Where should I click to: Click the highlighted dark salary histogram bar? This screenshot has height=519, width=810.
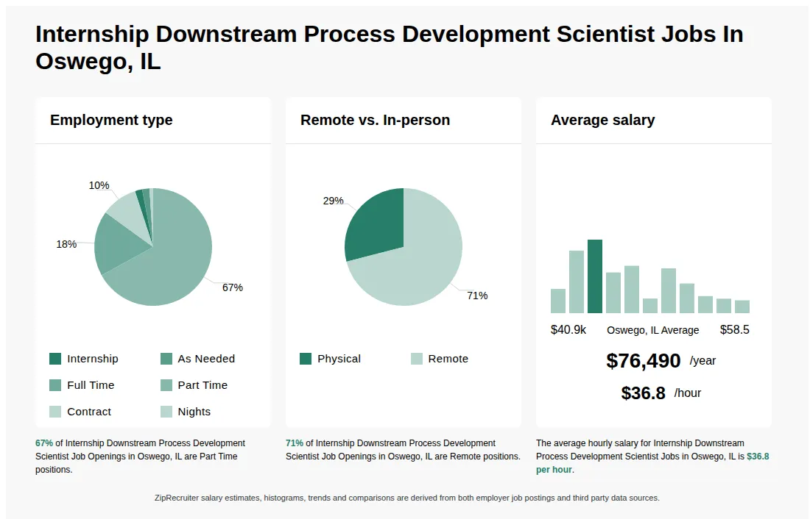click(x=594, y=276)
